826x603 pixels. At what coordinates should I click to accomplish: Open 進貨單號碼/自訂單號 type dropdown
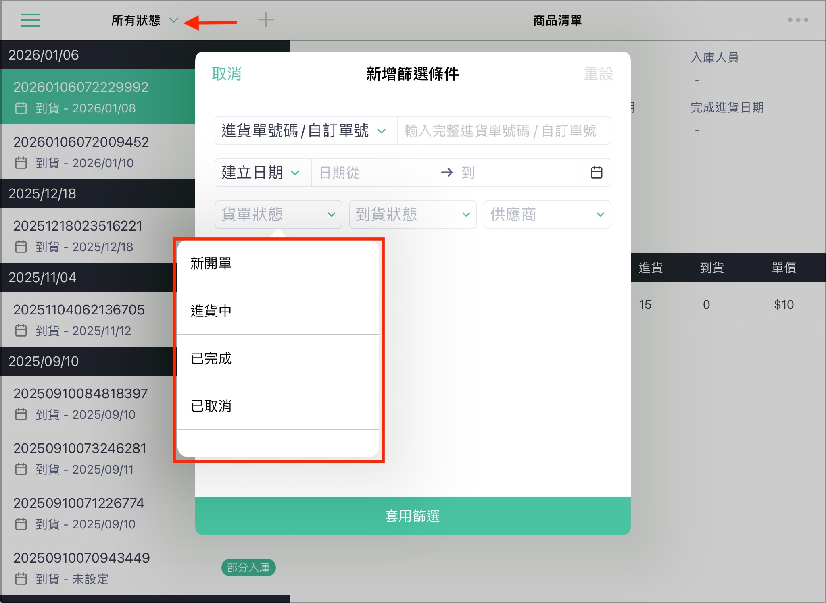pos(306,131)
